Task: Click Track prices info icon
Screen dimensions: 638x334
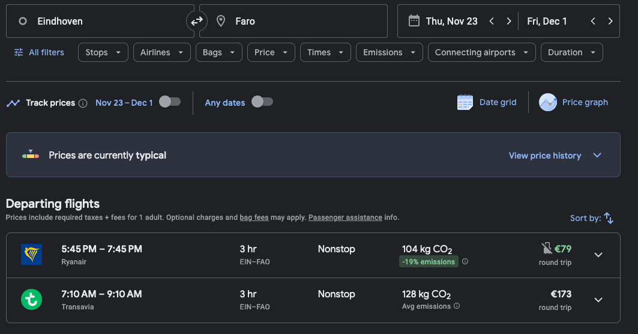Action: point(83,103)
